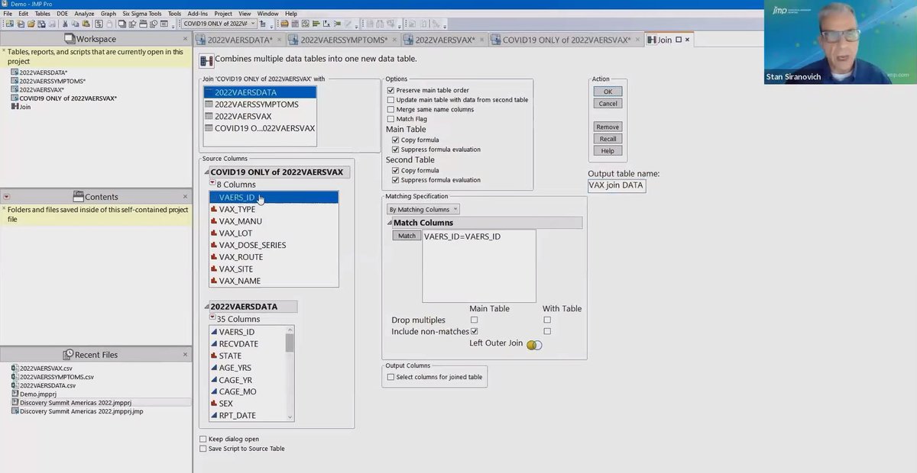Check Include non-matches for With Table
The width and height of the screenshot is (917, 473).
coord(547,332)
